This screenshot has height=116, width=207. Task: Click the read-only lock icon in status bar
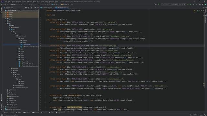pos(205,115)
